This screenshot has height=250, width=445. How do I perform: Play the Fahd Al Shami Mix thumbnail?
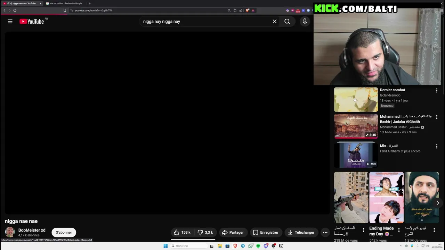click(356, 155)
